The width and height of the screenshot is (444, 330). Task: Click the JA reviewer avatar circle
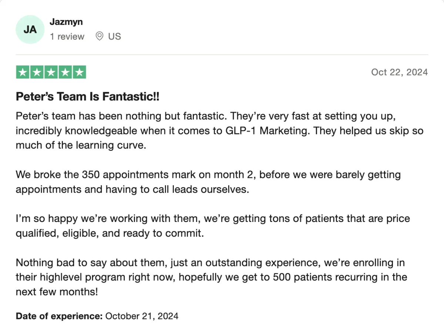pyautogui.click(x=30, y=30)
